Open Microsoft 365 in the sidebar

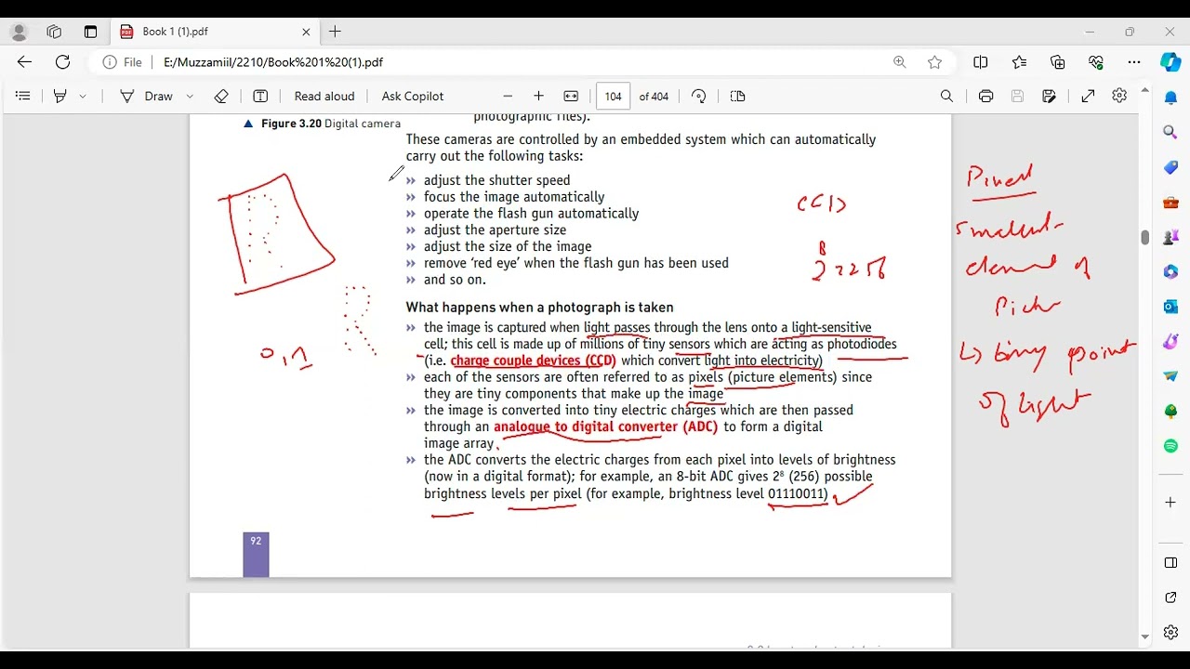pos(1170,271)
